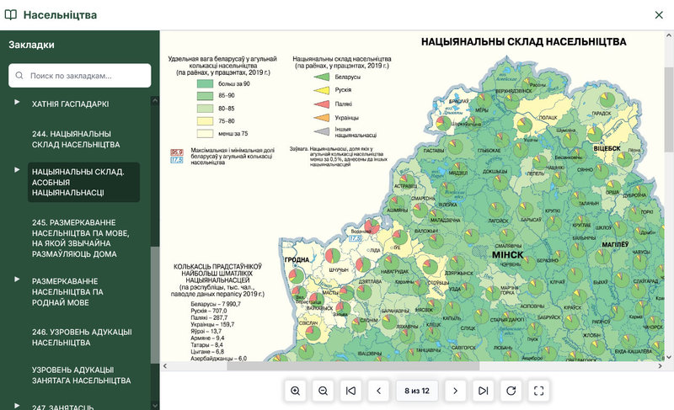Expand the ХАТНІЯ ГАСПАДАРКІ bookmark arrow
The image size is (674, 410).
pos(17,103)
